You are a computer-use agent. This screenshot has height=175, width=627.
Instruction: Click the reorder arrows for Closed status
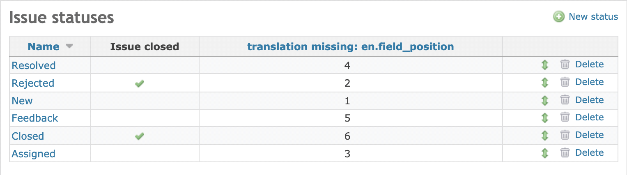click(x=544, y=136)
